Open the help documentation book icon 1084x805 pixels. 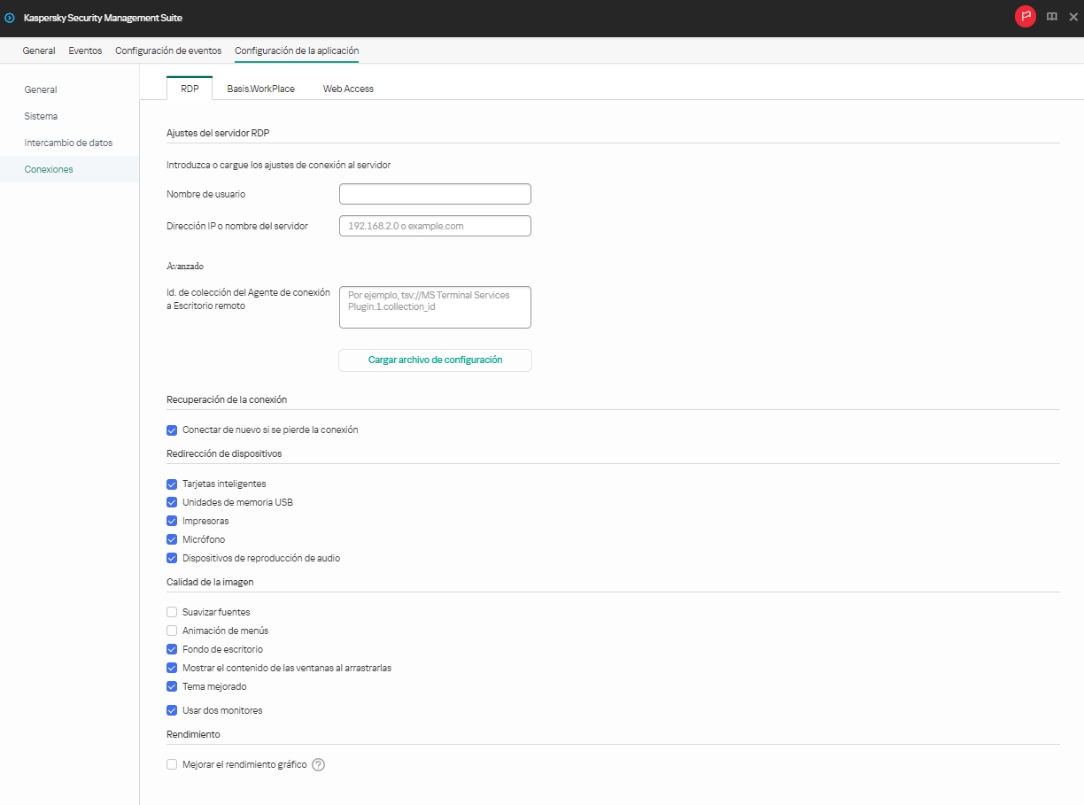tap(1051, 16)
